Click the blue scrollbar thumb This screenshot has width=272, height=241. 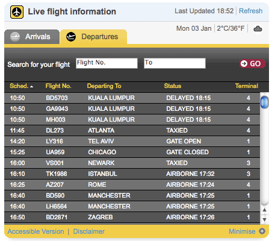point(264,102)
